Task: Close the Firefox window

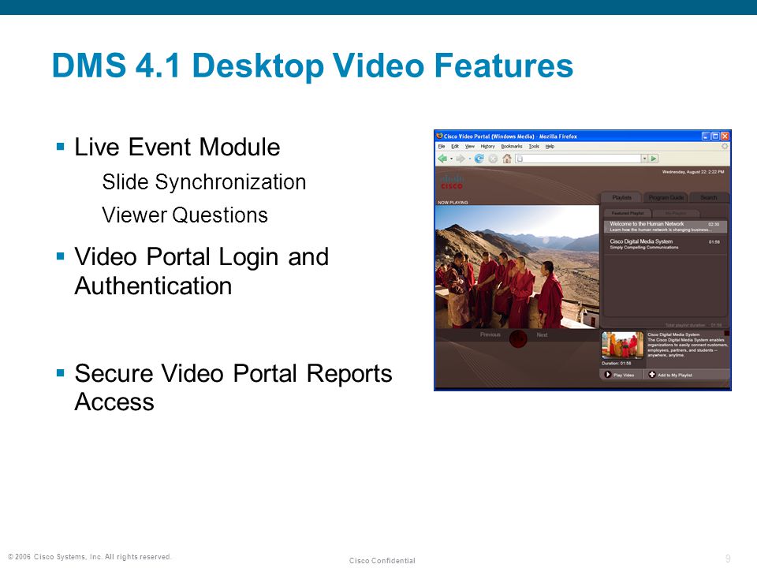Action: (x=725, y=136)
